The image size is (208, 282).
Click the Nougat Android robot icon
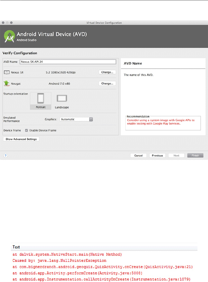tap(7, 84)
